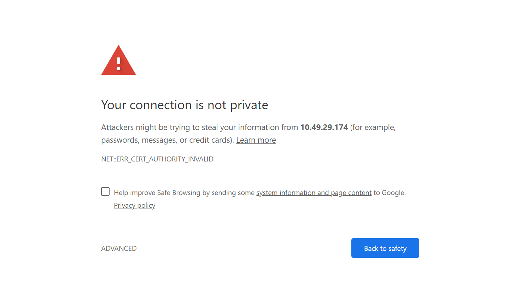Screen dimensions: 515x295
Task: Click the "Help improve Safe Browsing" label
Action: pyautogui.click(x=157, y=193)
